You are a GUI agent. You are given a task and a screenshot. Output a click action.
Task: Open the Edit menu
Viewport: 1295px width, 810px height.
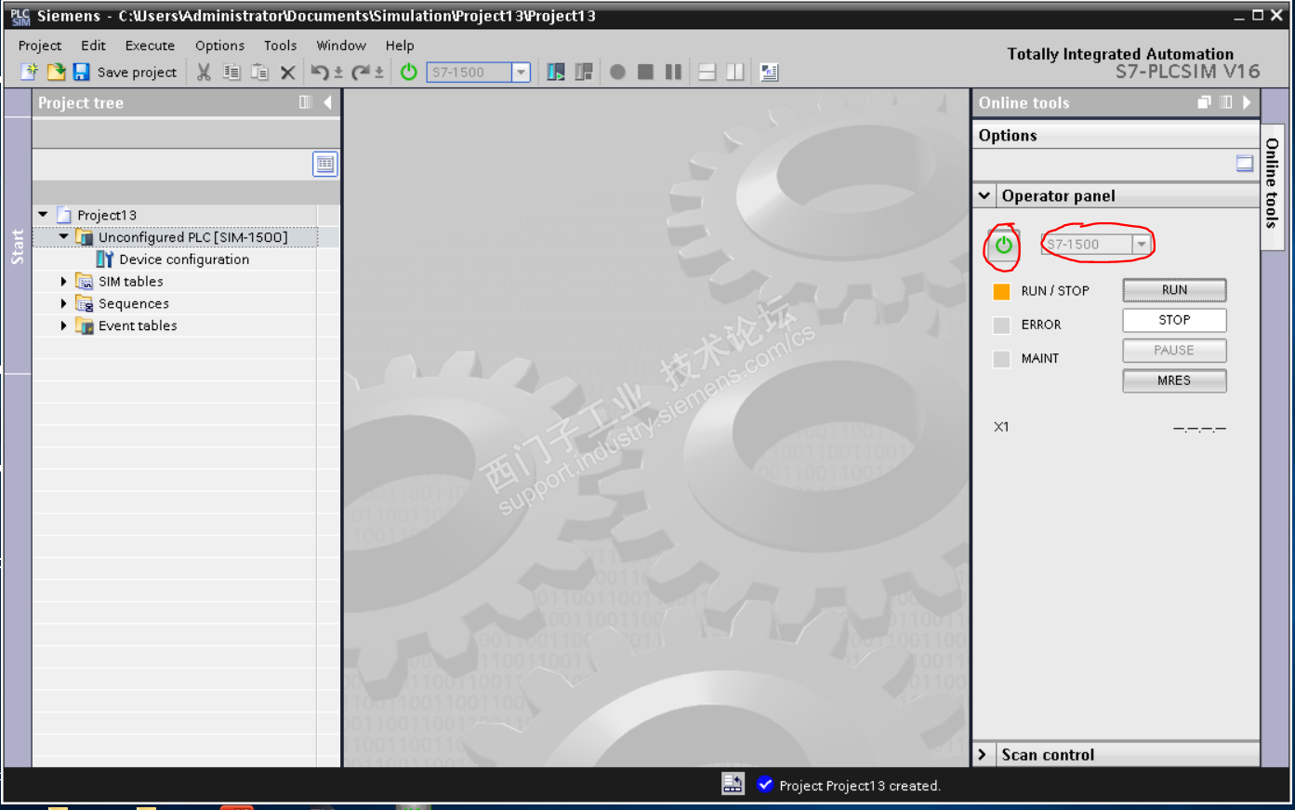pos(93,46)
